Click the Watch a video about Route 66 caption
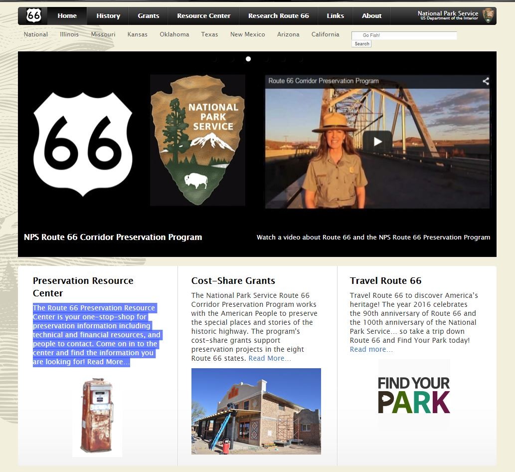Image resolution: width=515 pixels, height=472 pixels. tap(373, 237)
